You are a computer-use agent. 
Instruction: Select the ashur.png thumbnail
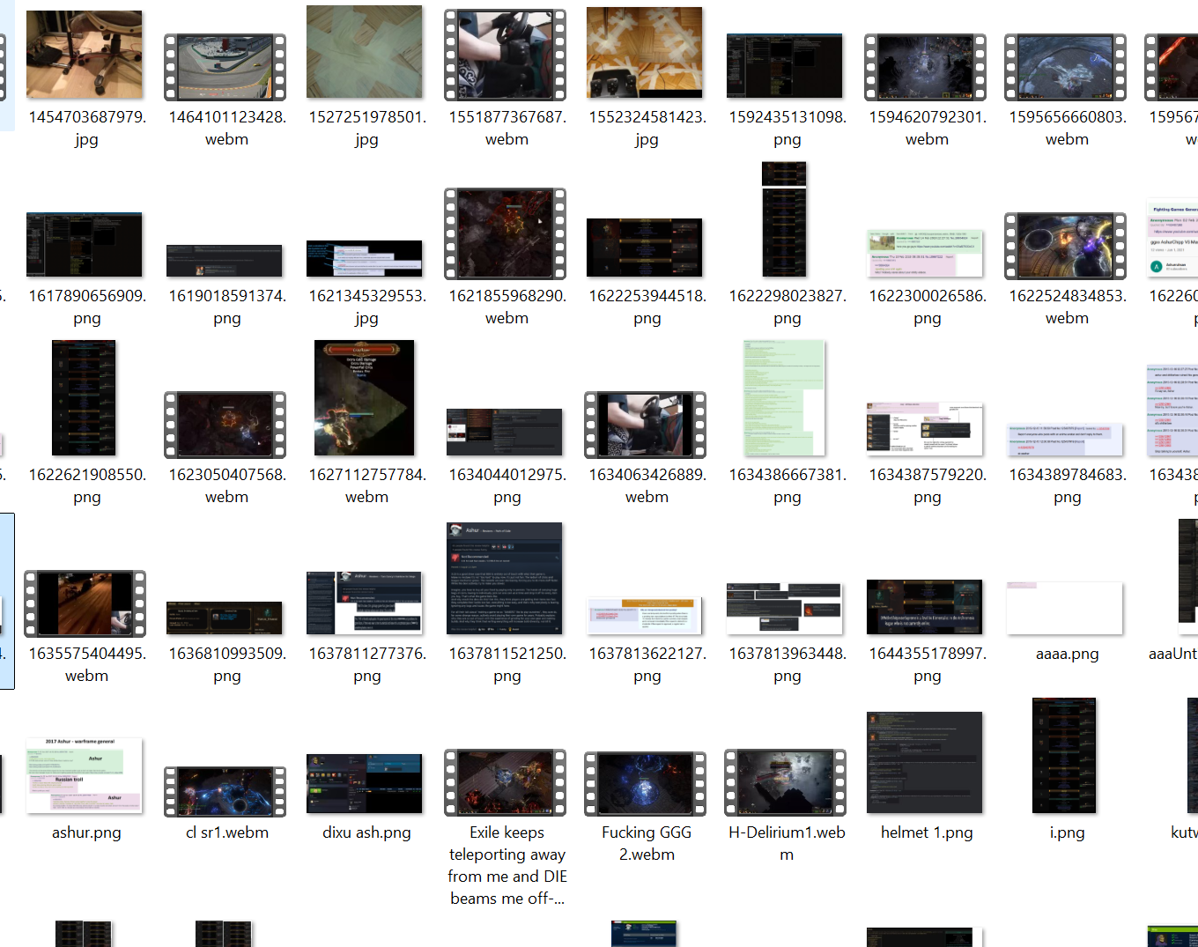pos(85,775)
